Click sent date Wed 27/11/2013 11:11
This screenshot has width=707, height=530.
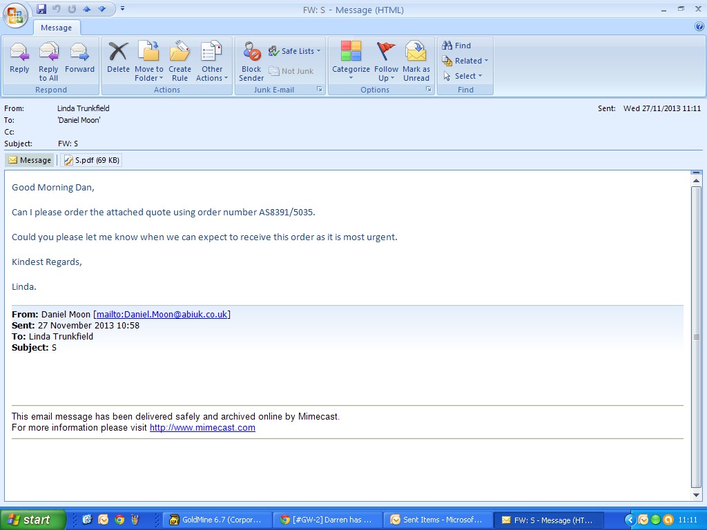[x=662, y=108]
